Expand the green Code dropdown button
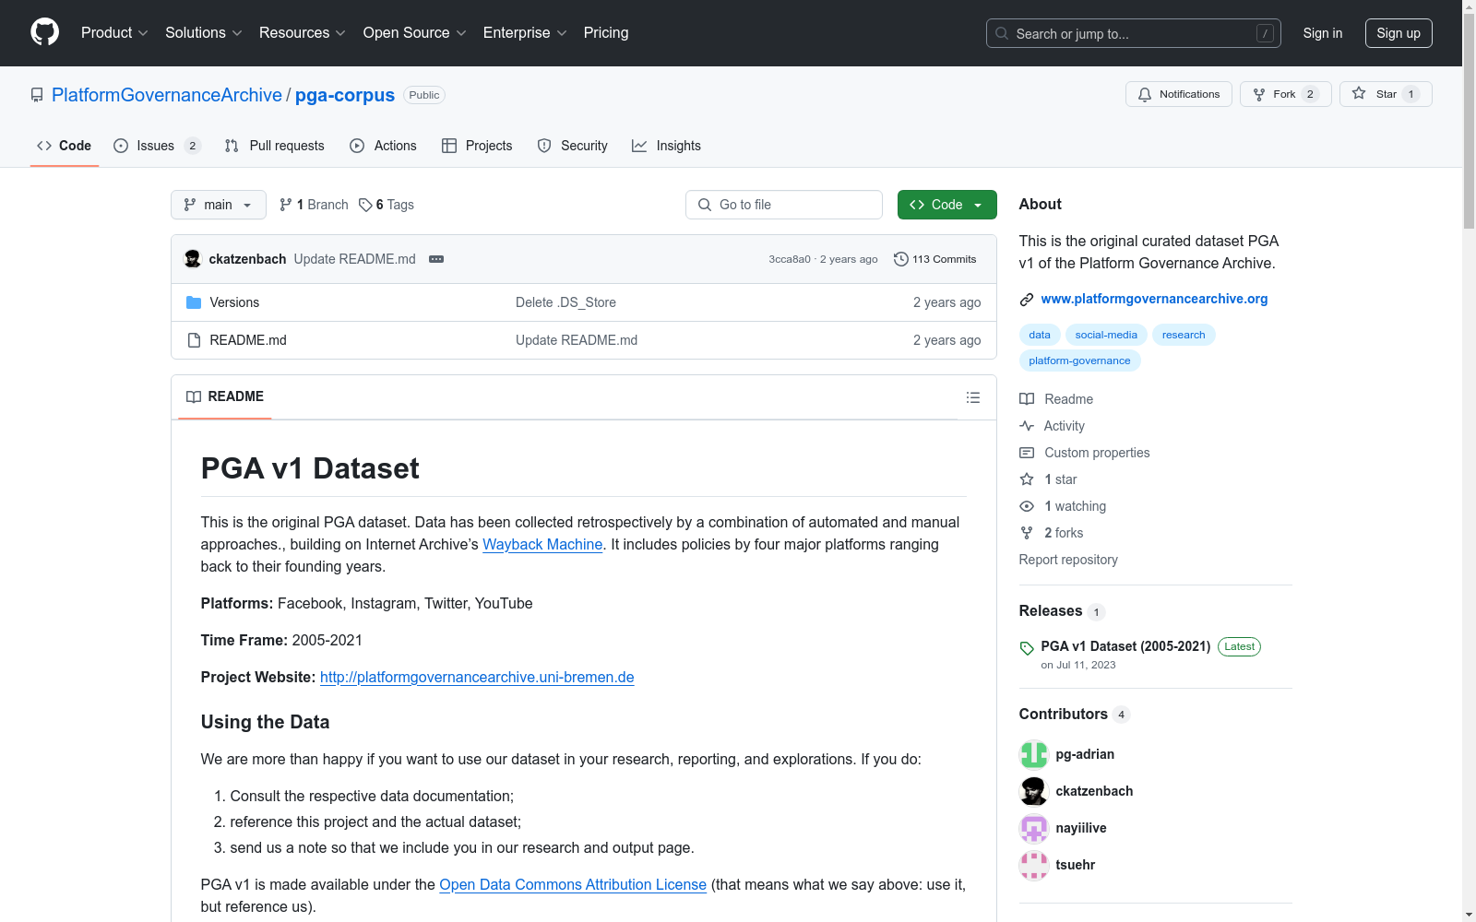 [946, 205]
